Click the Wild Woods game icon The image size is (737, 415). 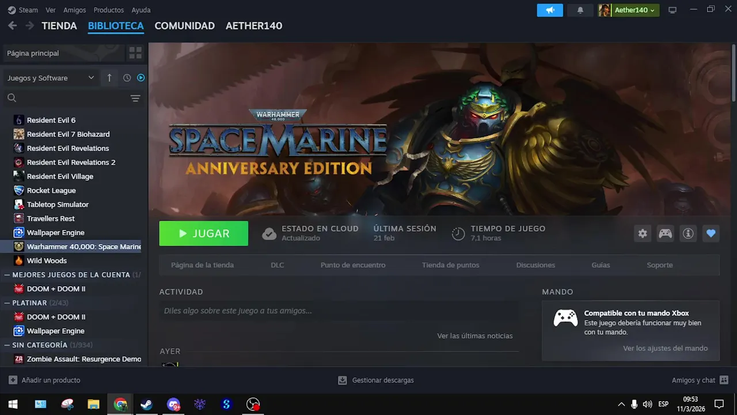19,261
